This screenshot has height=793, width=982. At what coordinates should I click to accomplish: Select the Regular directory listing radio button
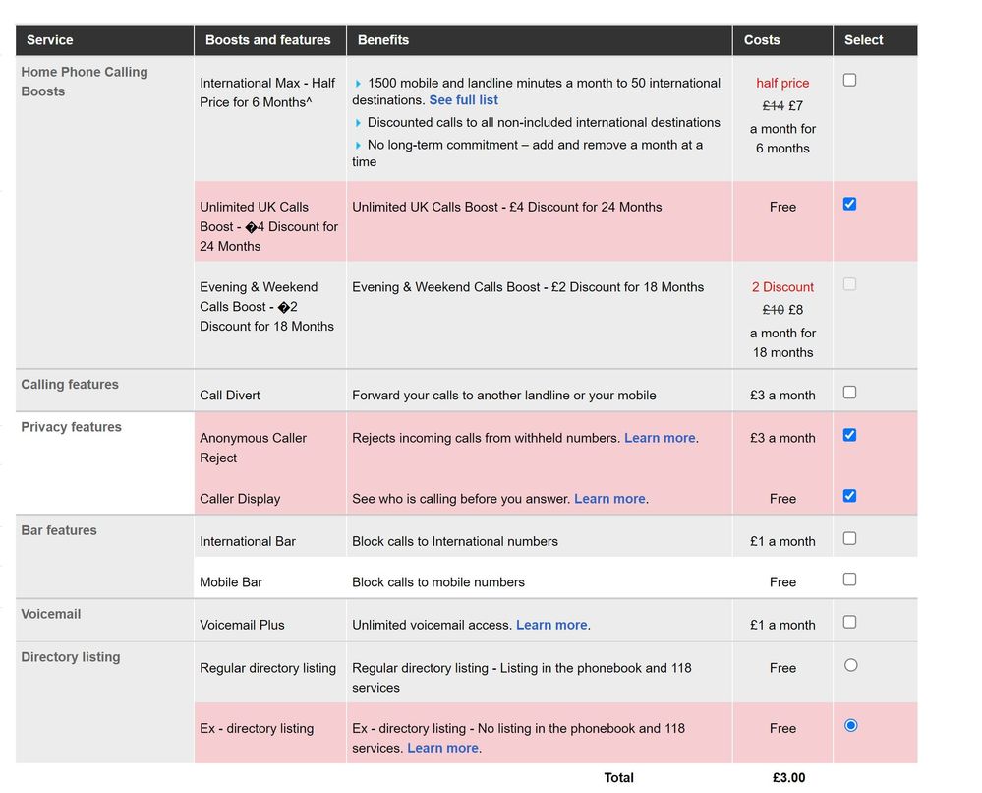coord(850,665)
